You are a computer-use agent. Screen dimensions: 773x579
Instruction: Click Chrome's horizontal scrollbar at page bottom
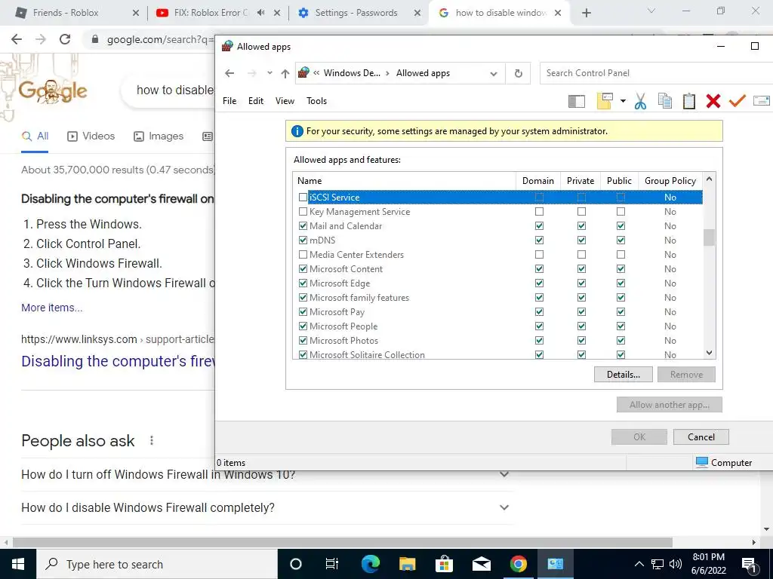tap(343, 542)
